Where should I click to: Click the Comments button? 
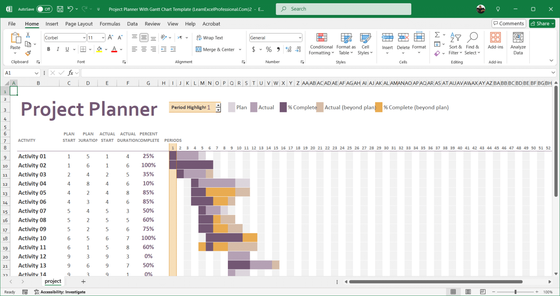(x=509, y=23)
